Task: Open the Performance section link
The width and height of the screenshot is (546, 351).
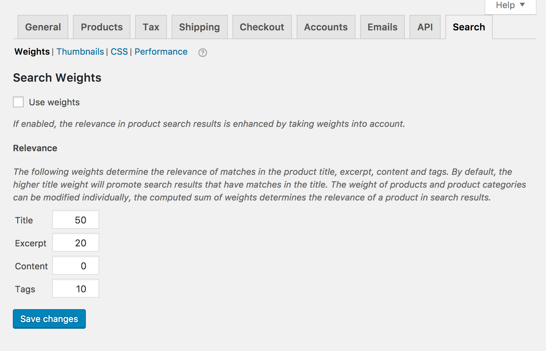Action: [161, 52]
